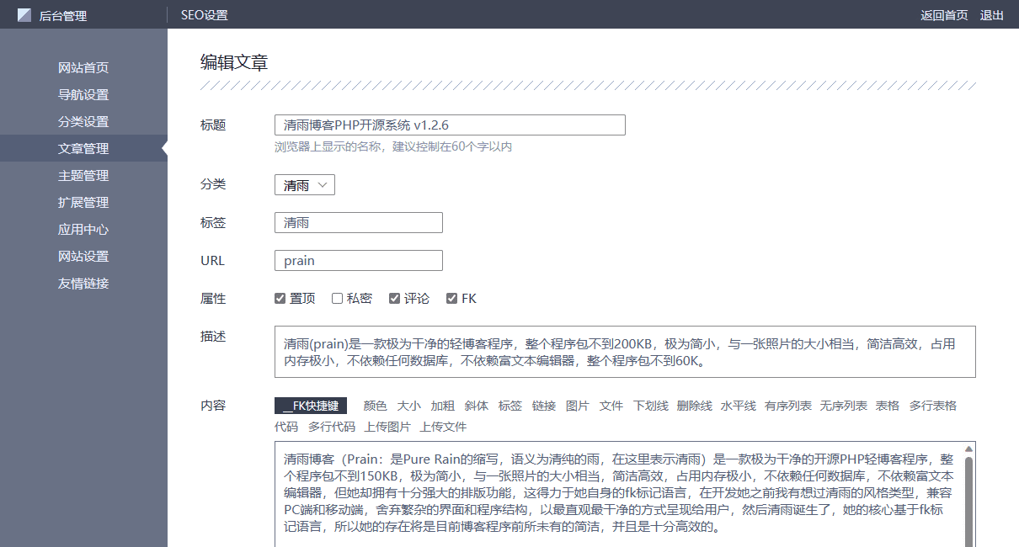Viewport: 1019px width, 547px height.
Task: Open 分类设置 in the sidebar
Action: 83,122
